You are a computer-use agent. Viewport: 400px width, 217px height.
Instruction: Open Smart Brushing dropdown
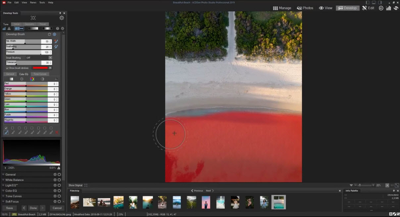point(50,58)
